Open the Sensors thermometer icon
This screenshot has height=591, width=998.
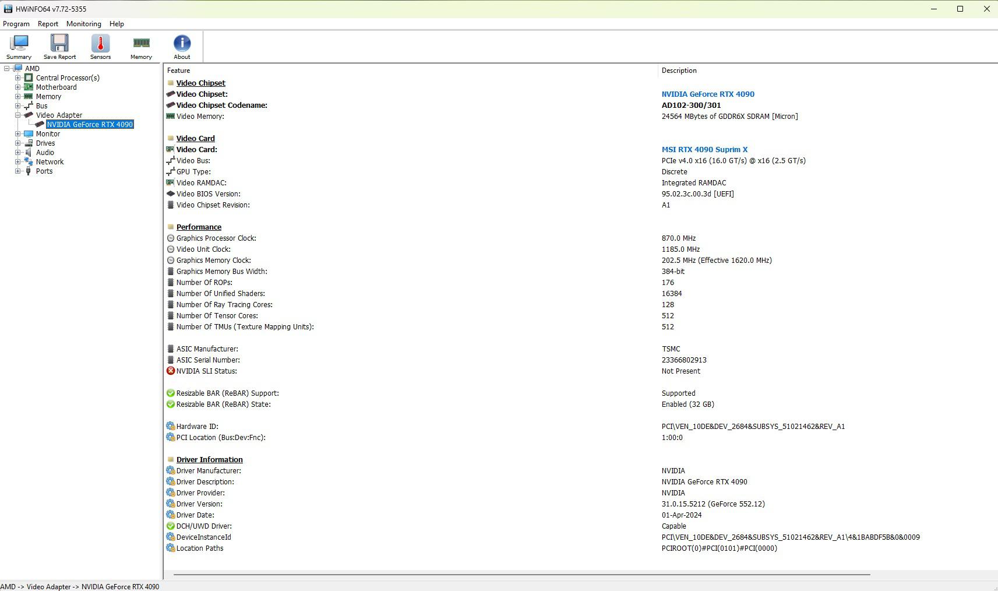100,47
